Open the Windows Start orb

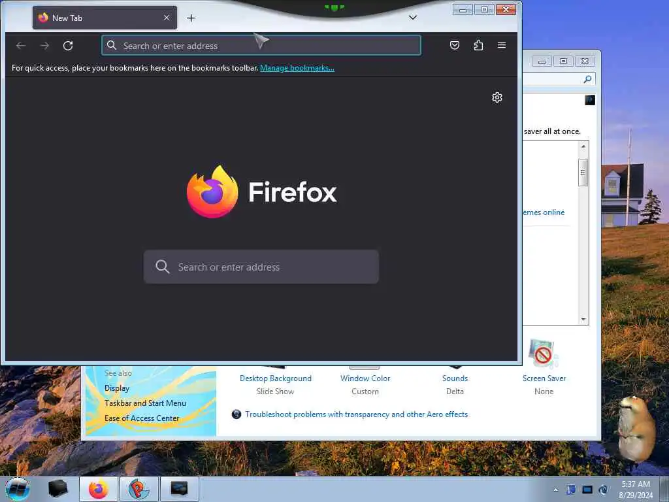click(x=18, y=489)
